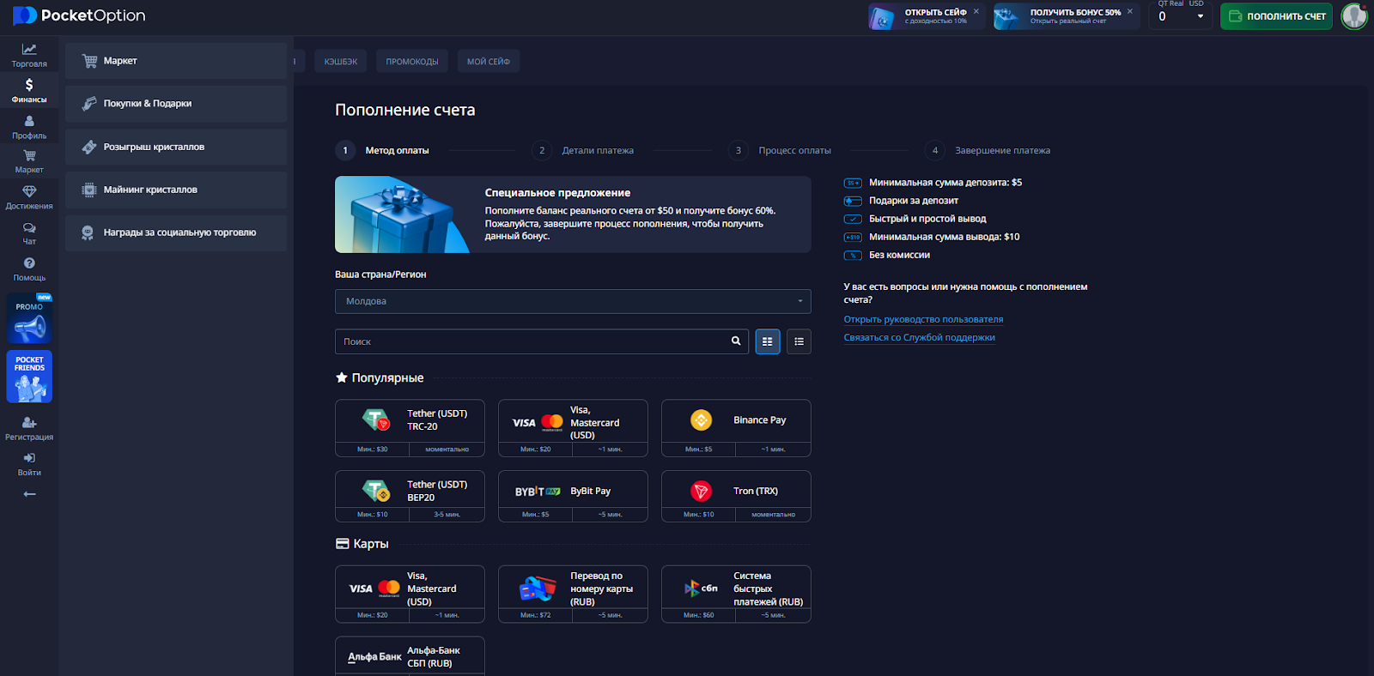The height and width of the screenshot is (676, 1374).
Task: Dismiss the 50% bonus banner
Action: click(x=1130, y=11)
